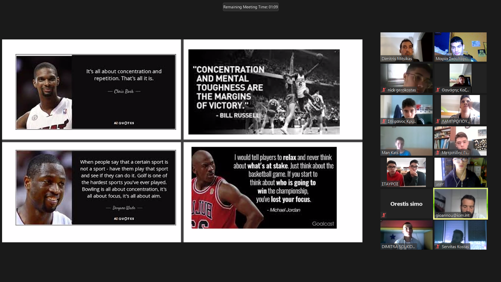501x282 pixels.
Task: Click Remaining Meeting Time indicator
Action: click(250, 7)
